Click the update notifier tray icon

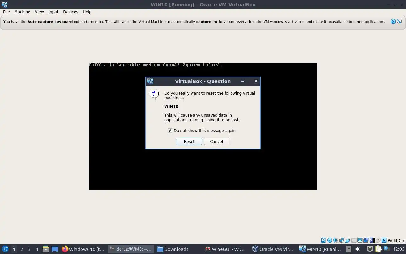click(386, 248)
